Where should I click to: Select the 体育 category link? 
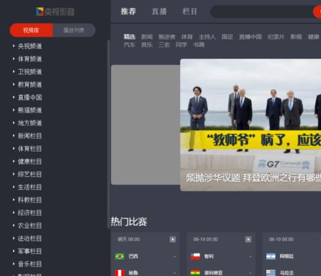tap(187, 37)
